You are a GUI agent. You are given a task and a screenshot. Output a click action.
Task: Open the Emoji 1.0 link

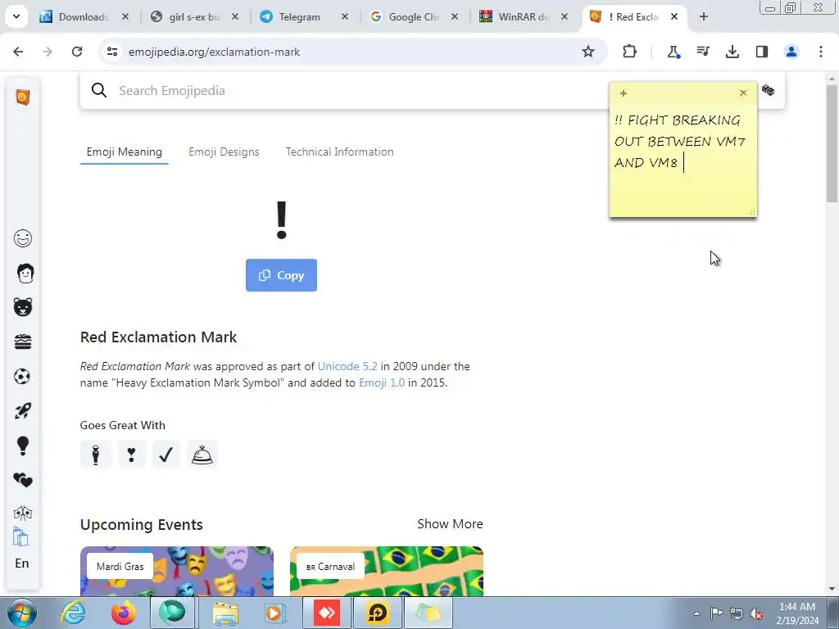pyautogui.click(x=382, y=383)
